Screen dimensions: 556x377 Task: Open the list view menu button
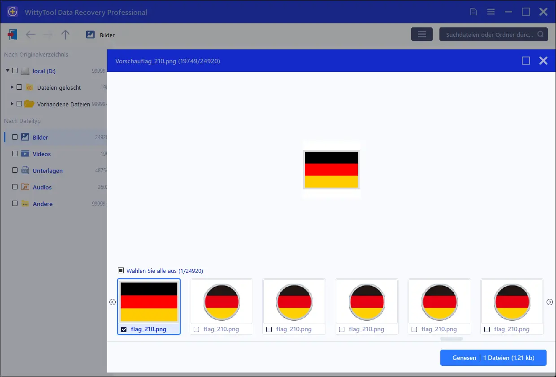421,35
